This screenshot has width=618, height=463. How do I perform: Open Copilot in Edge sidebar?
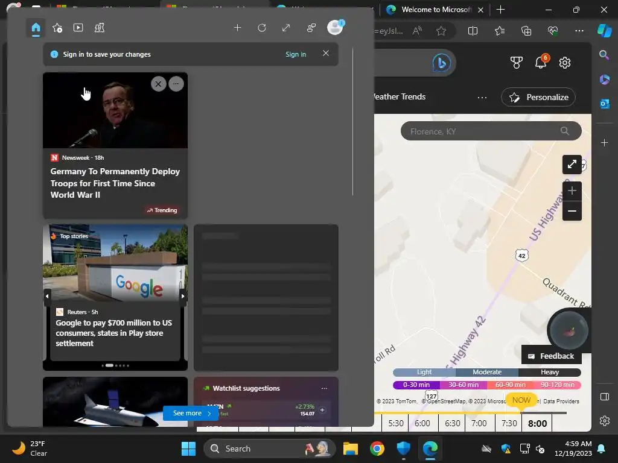coord(604,31)
